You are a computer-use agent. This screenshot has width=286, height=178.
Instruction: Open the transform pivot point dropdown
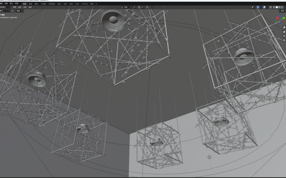point(135,7)
